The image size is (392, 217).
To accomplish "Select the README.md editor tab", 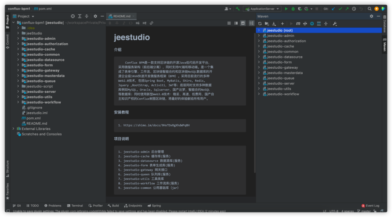I will 121,16.
